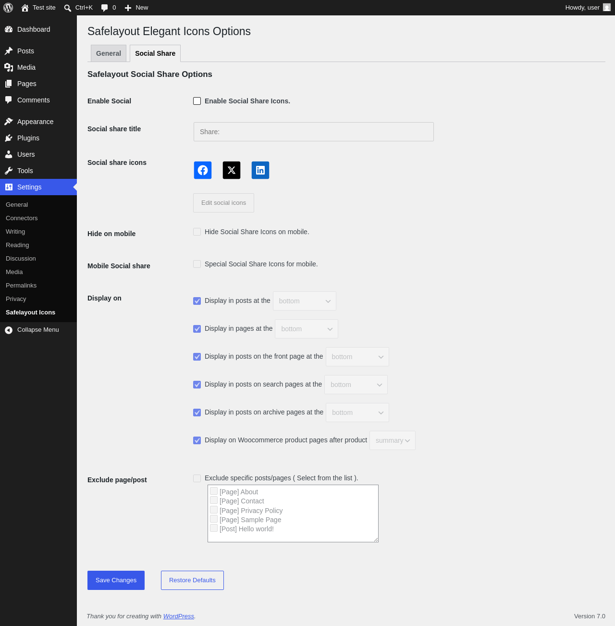Click the plus New icon

click(128, 8)
